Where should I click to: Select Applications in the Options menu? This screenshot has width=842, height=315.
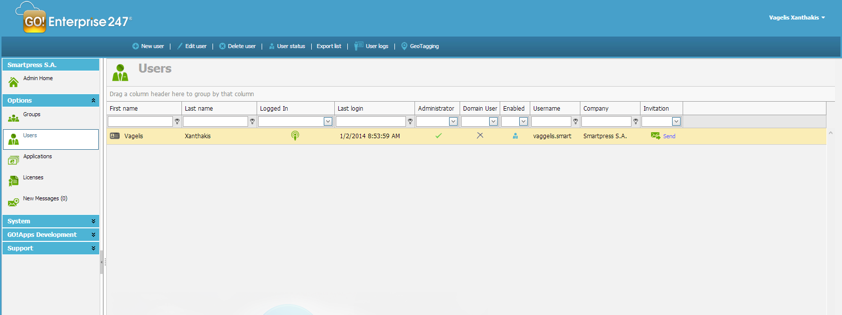tap(37, 157)
